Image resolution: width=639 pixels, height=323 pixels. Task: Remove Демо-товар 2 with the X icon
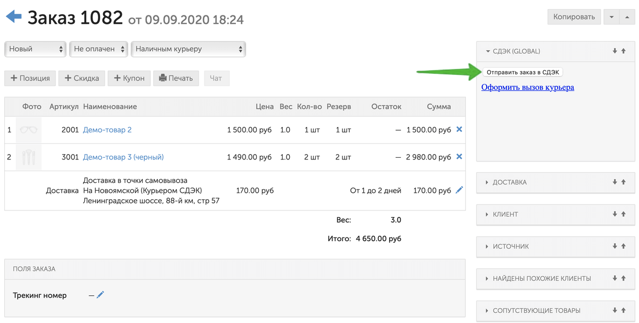tap(460, 130)
